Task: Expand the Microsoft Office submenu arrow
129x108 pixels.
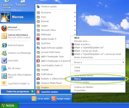Action: [75, 30]
